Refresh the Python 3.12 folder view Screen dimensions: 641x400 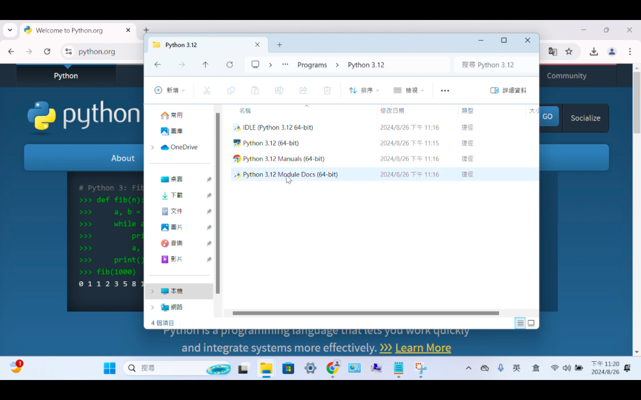click(230, 64)
